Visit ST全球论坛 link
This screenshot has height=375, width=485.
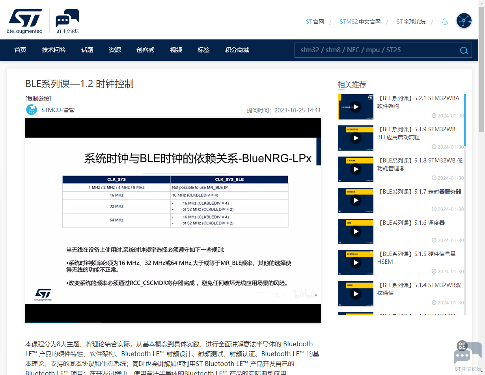click(x=411, y=22)
